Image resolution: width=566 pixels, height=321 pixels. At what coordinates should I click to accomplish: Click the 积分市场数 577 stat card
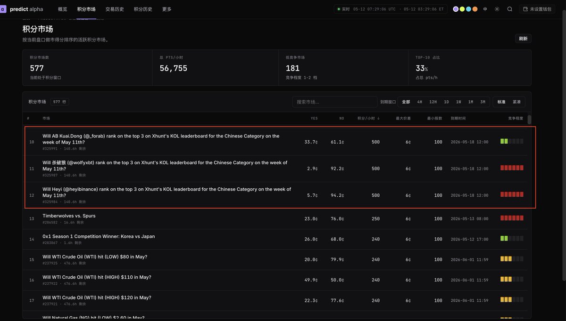[87, 68]
